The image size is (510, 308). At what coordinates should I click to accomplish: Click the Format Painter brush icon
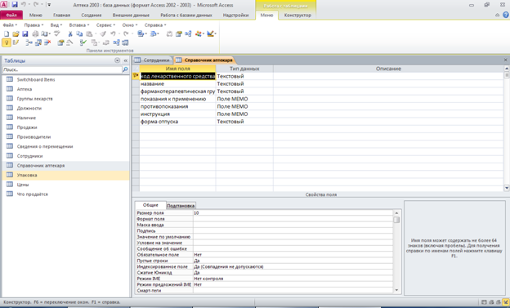click(103, 33)
